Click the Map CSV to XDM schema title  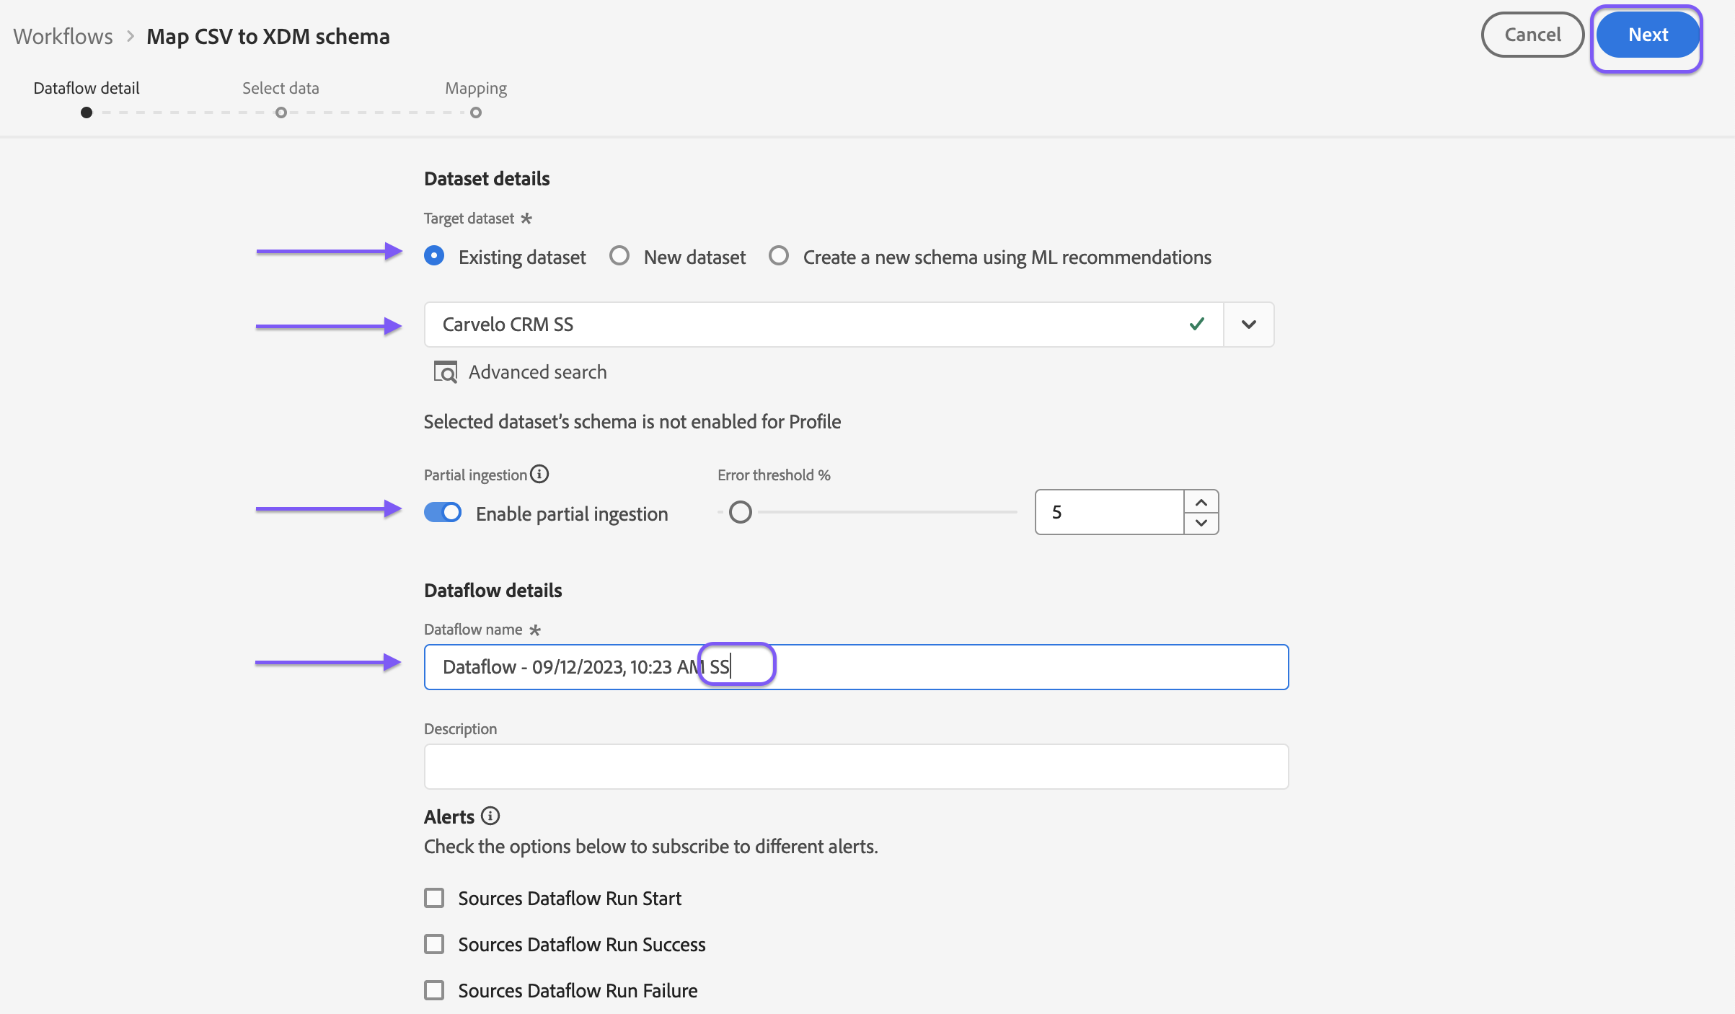coord(268,36)
